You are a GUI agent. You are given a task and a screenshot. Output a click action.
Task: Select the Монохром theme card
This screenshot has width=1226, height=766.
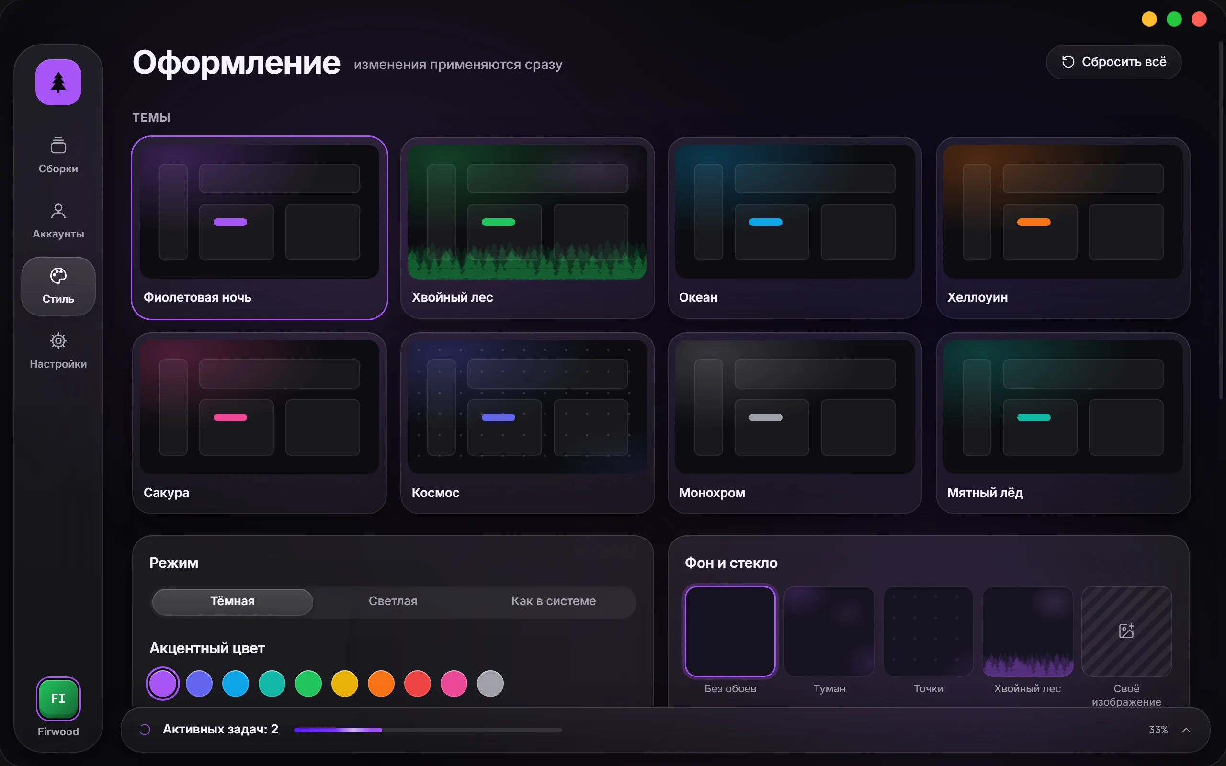(795, 423)
